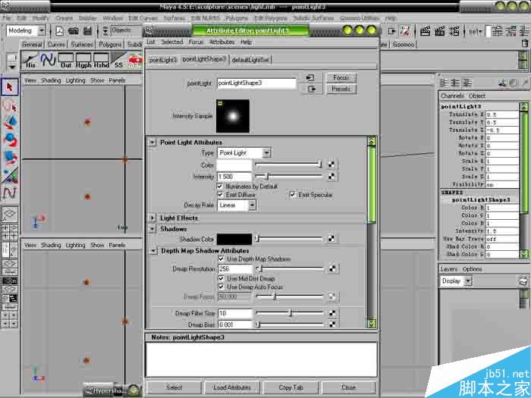
Task: Click the four-view layout icon in toolbox
Action: [x=9, y=232]
